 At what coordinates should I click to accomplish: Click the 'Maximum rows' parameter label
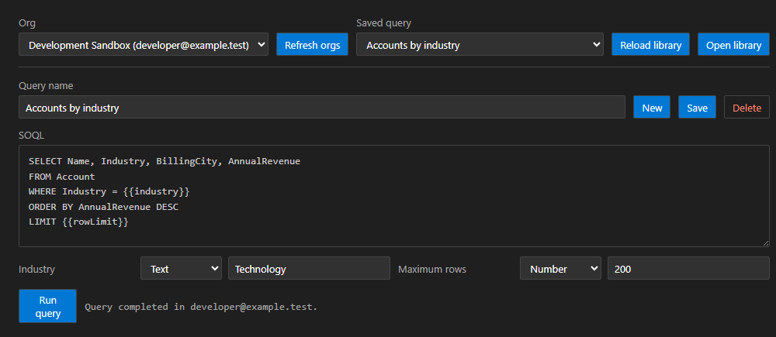click(x=432, y=270)
